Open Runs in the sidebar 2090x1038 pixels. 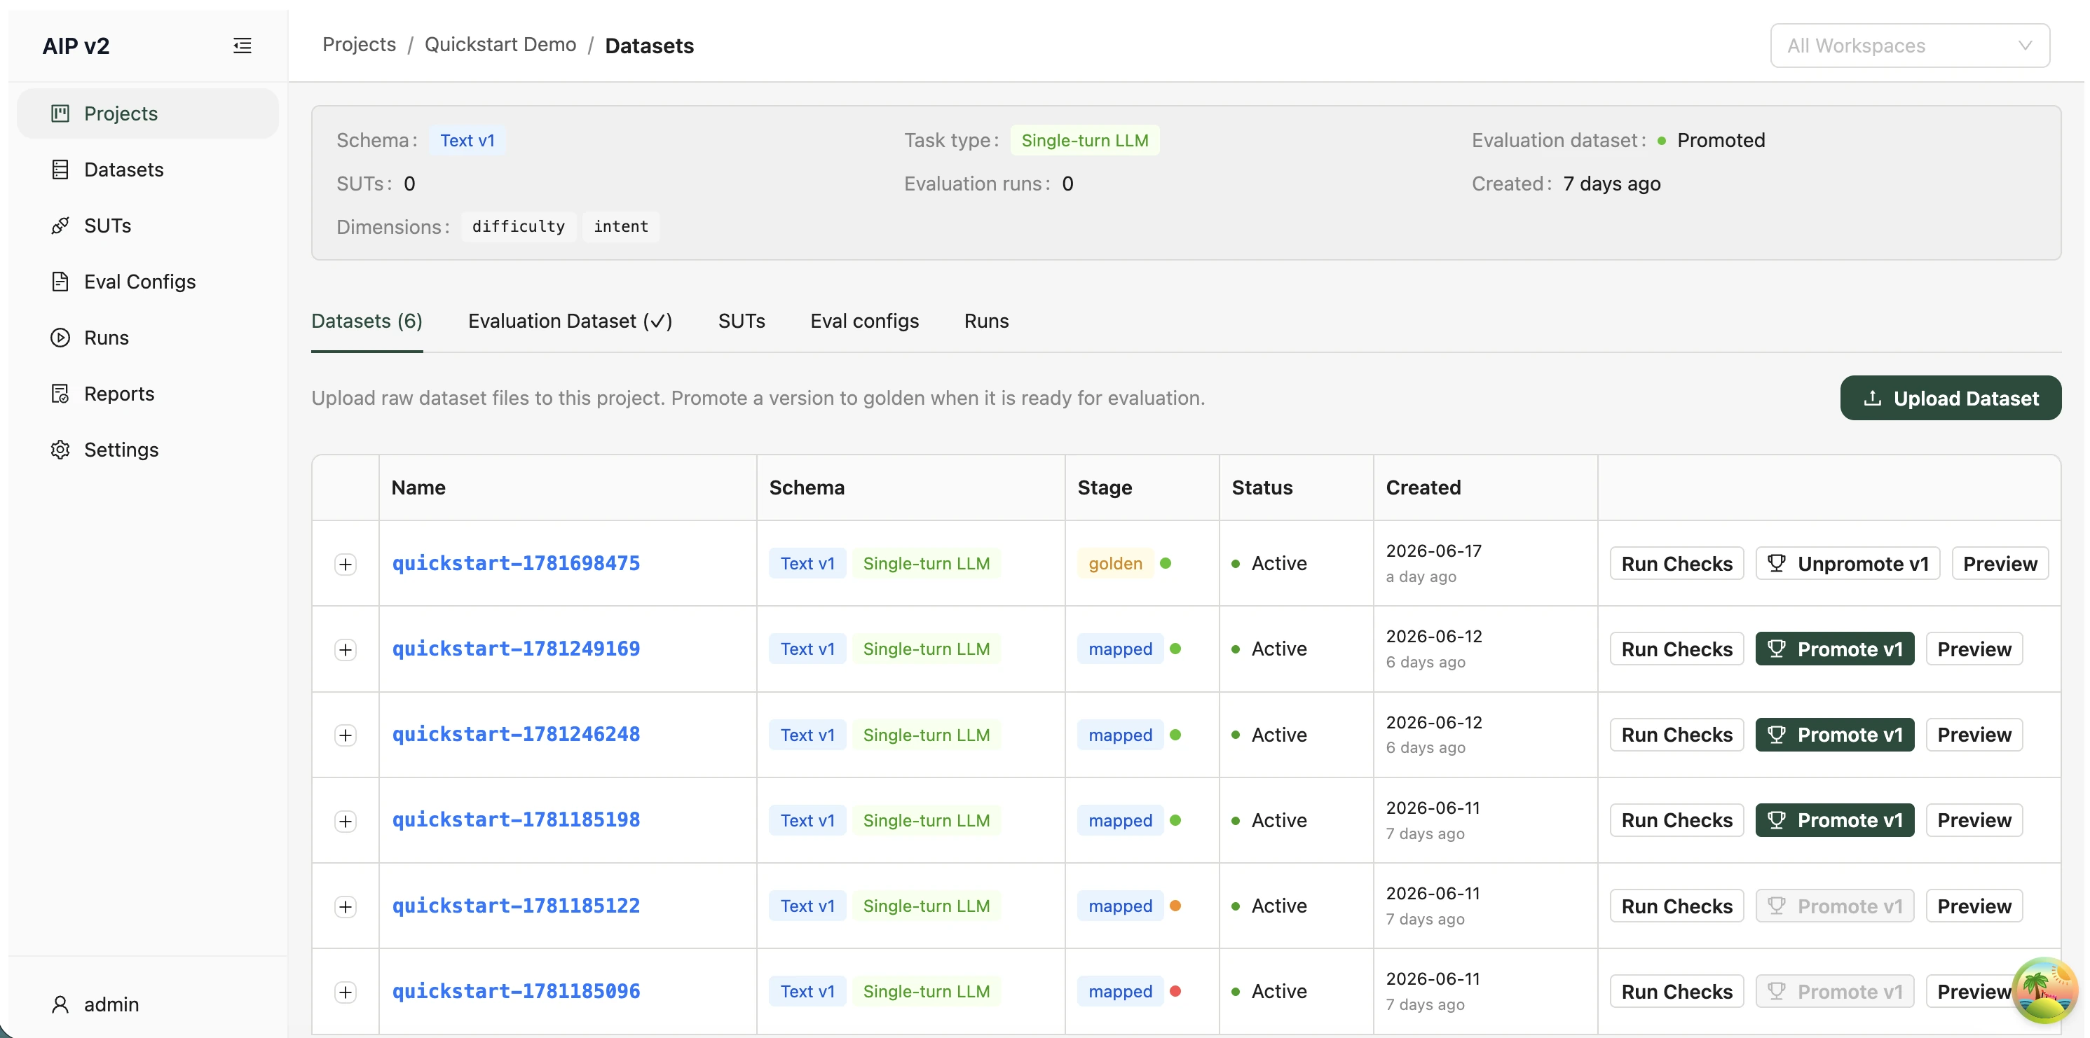click(x=148, y=338)
